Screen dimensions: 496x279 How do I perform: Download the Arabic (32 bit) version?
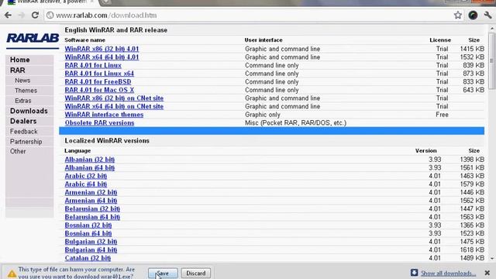(86, 176)
